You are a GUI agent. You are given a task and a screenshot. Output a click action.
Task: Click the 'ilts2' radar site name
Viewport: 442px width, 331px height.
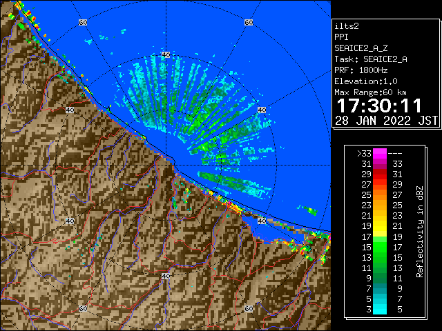347,26
